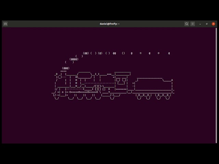The width and height of the screenshot is (219, 164).
Task: Close the terminal window
Action: point(214,24)
